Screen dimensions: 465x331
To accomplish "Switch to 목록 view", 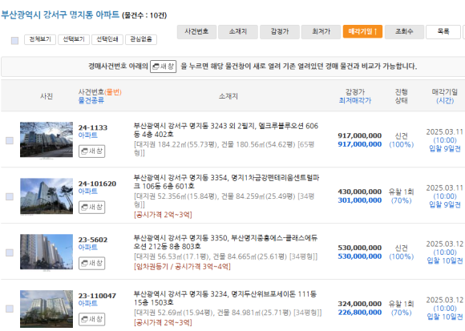I will point(443,32).
